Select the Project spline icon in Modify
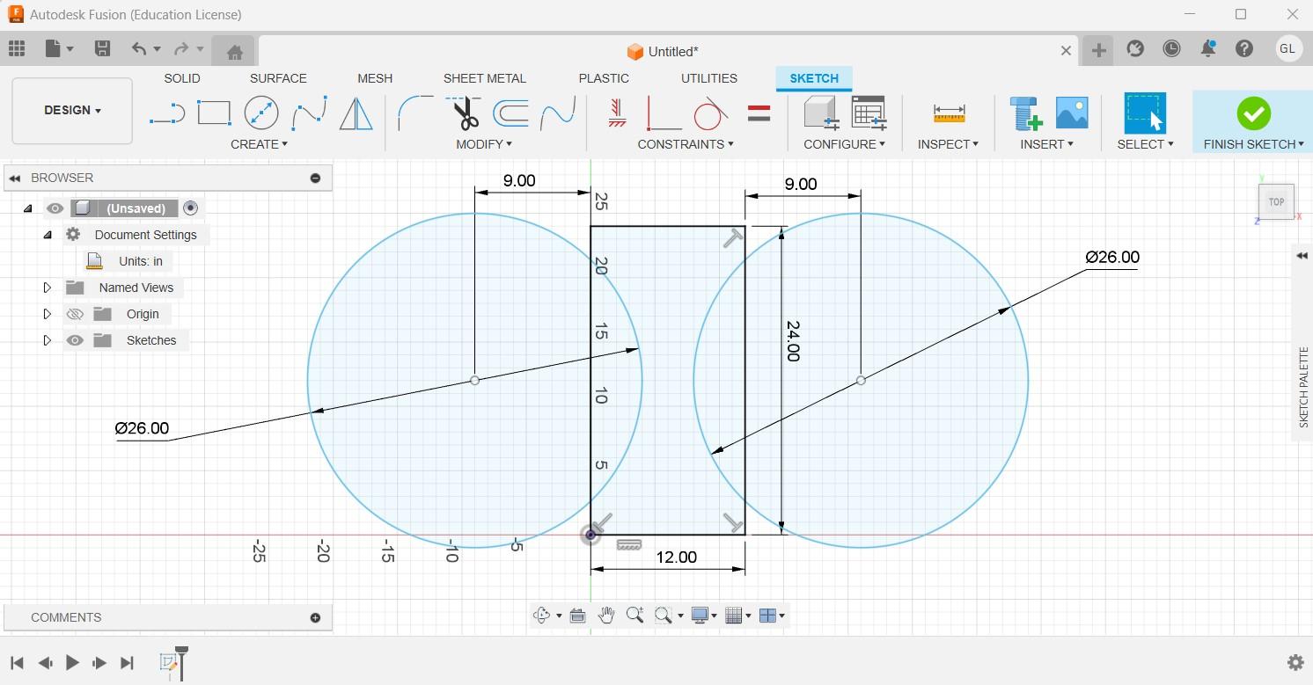The width and height of the screenshot is (1313, 685). (x=558, y=113)
